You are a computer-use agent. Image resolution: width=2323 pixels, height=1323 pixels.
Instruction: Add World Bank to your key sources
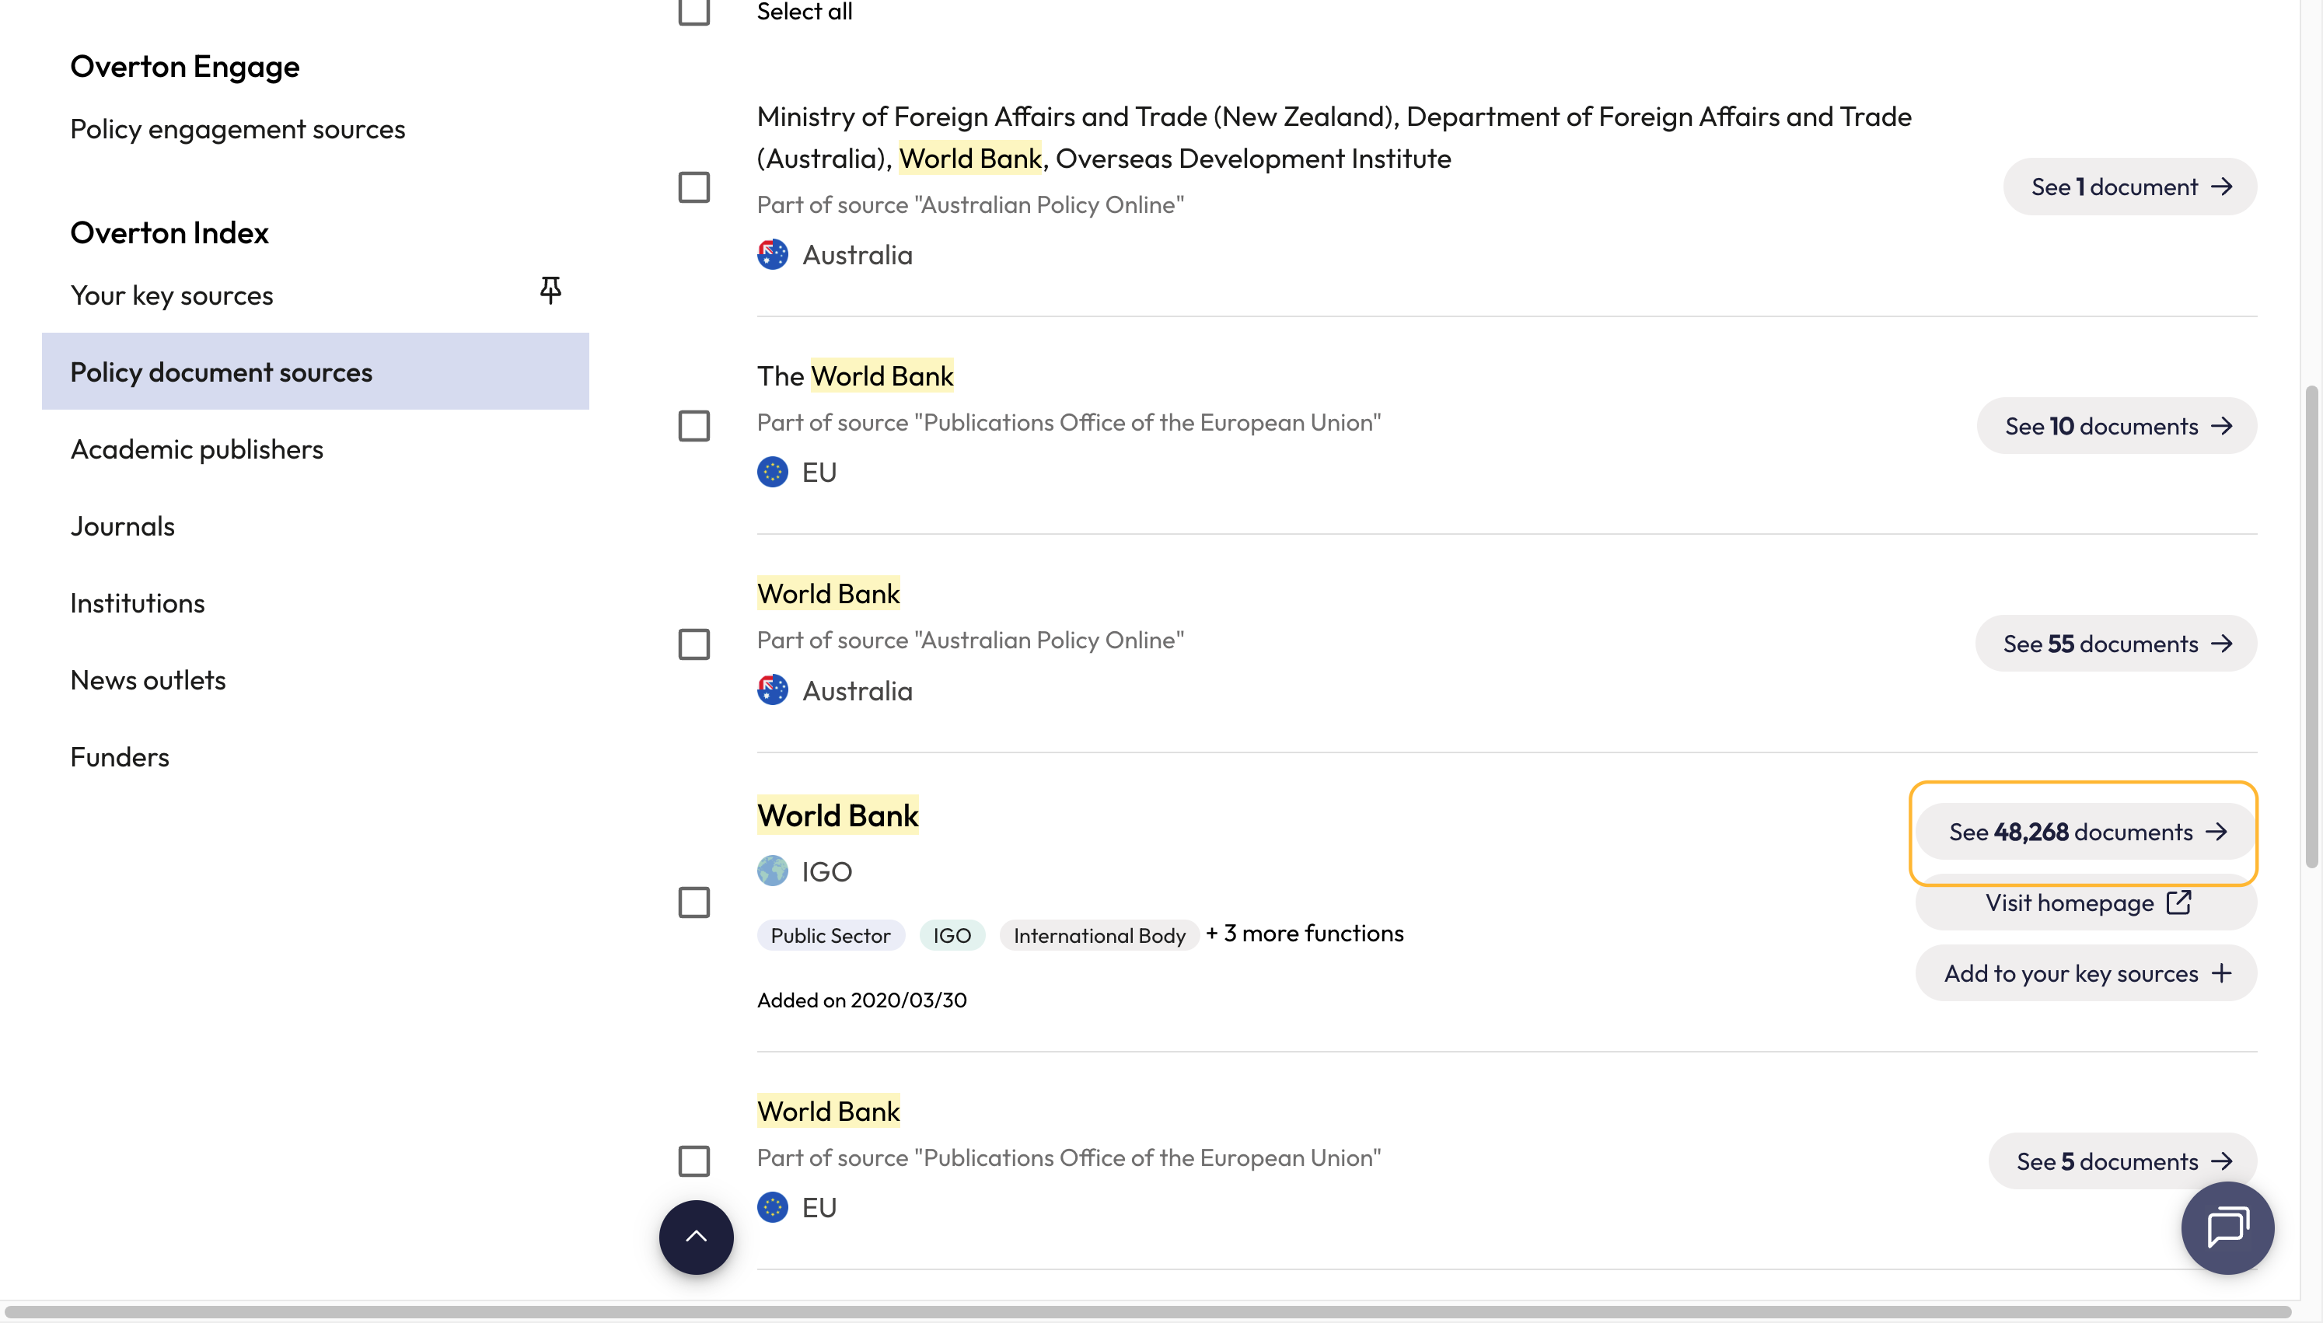(x=2086, y=973)
